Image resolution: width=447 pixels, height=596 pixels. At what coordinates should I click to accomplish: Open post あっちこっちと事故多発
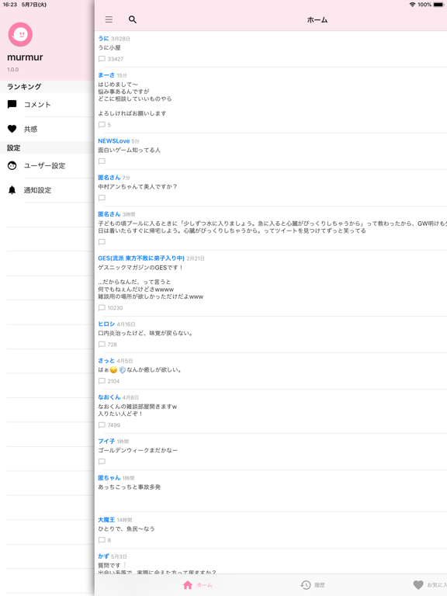point(130,487)
